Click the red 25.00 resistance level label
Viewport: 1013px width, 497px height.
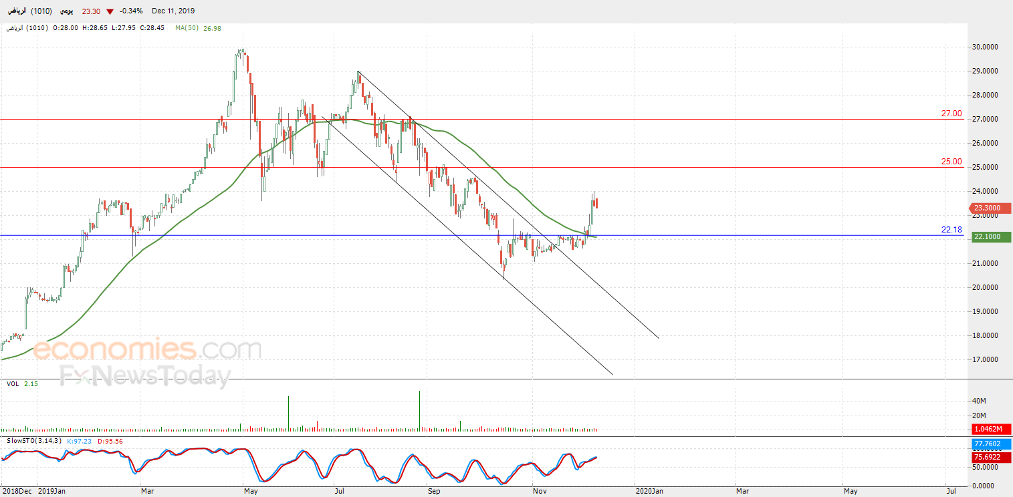tap(951, 162)
